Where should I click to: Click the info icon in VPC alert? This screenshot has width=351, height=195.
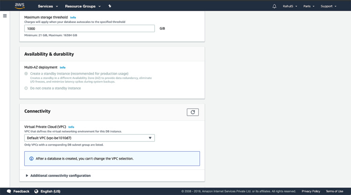(x=31, y=159)
